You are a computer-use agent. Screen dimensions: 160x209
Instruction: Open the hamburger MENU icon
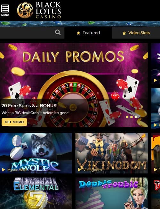pyautogui.click(x=5, y=10)
